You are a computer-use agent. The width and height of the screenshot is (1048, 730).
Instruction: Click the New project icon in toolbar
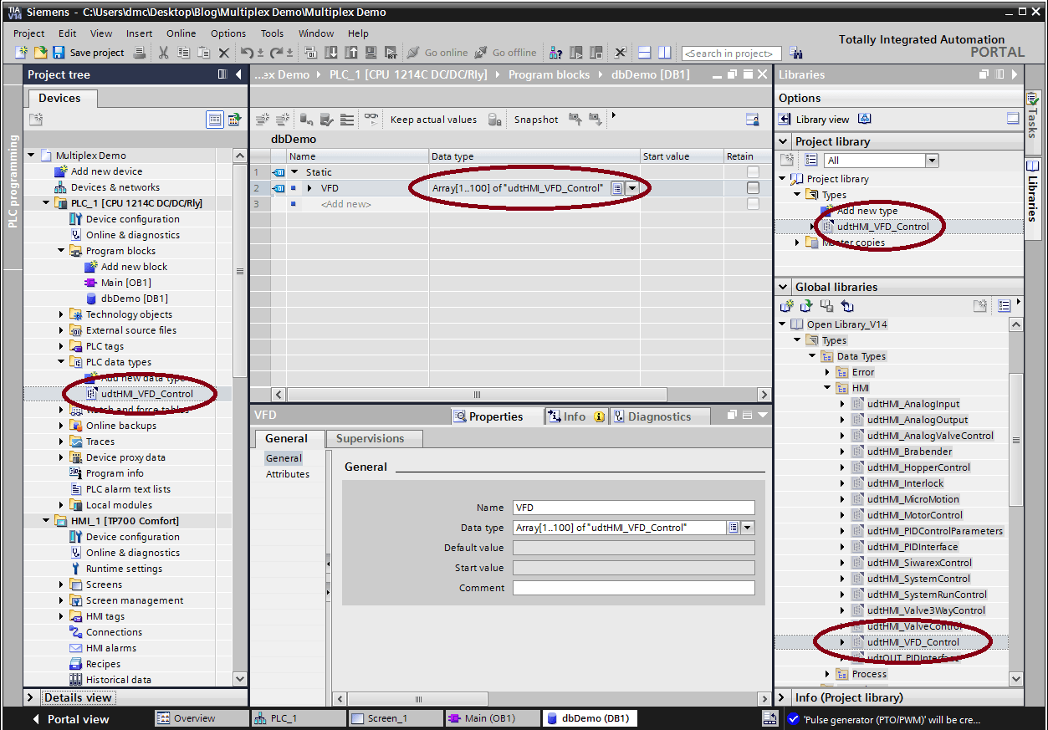(x=22, y=53)
